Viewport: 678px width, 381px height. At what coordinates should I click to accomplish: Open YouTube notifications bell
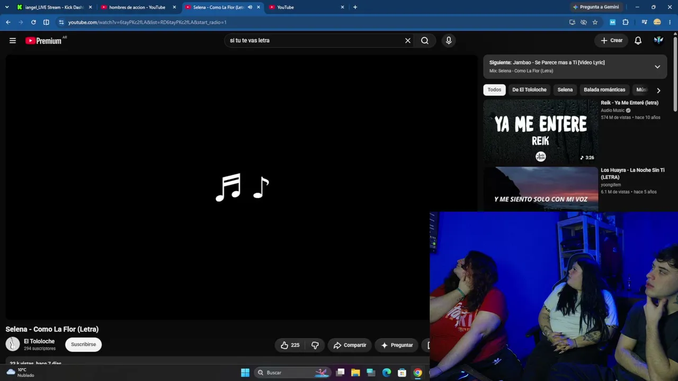pyautogui.click(x=638, y=41)
